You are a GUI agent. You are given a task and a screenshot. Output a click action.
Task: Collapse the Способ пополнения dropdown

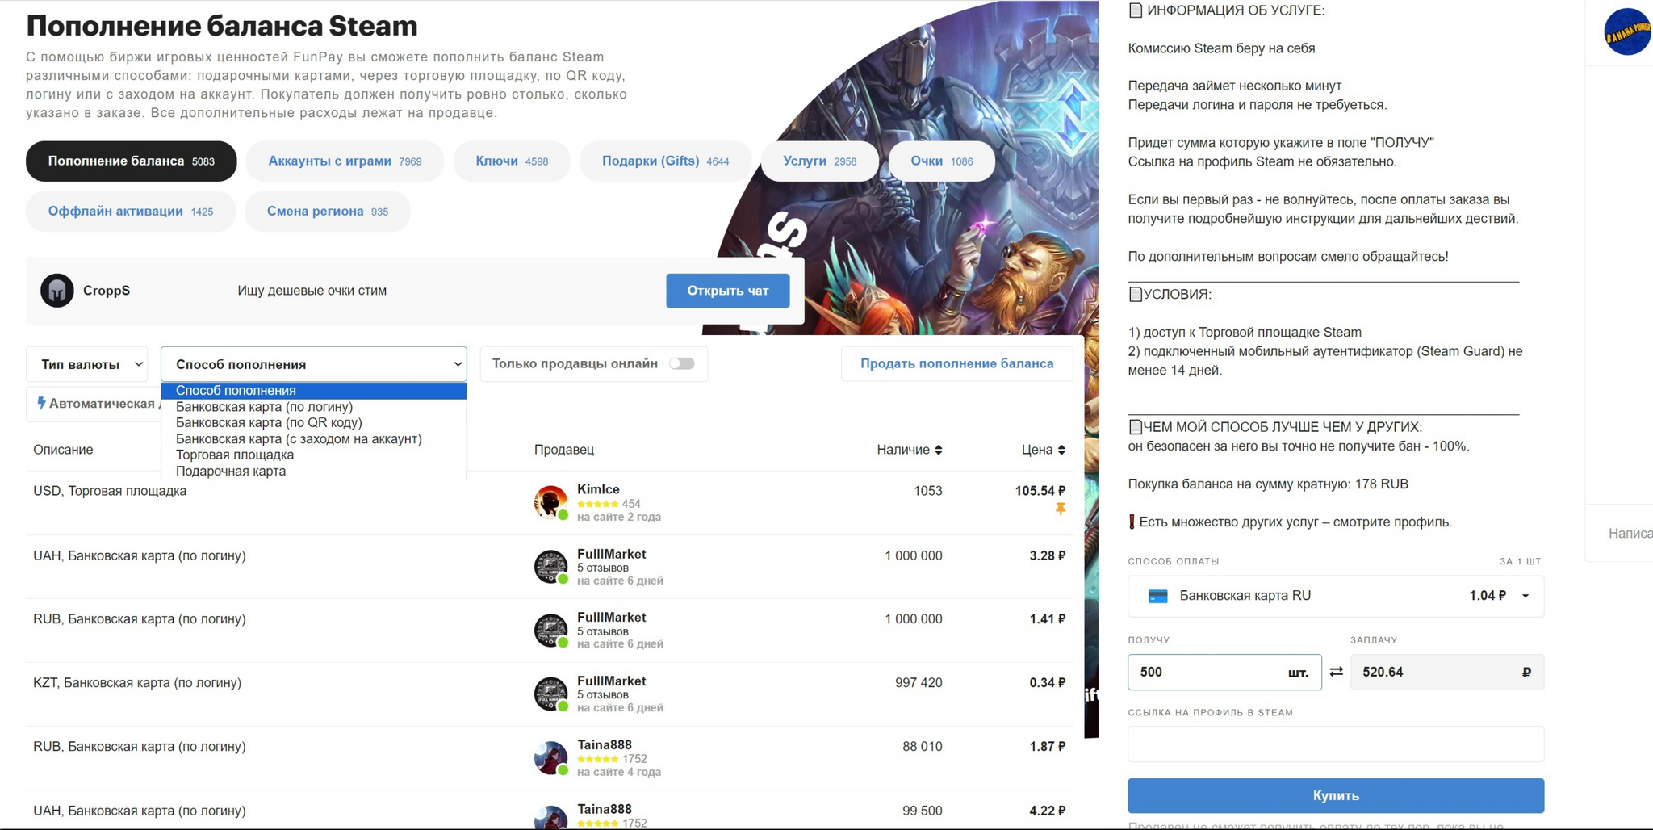pyautogui.click(x=313, y=364)
